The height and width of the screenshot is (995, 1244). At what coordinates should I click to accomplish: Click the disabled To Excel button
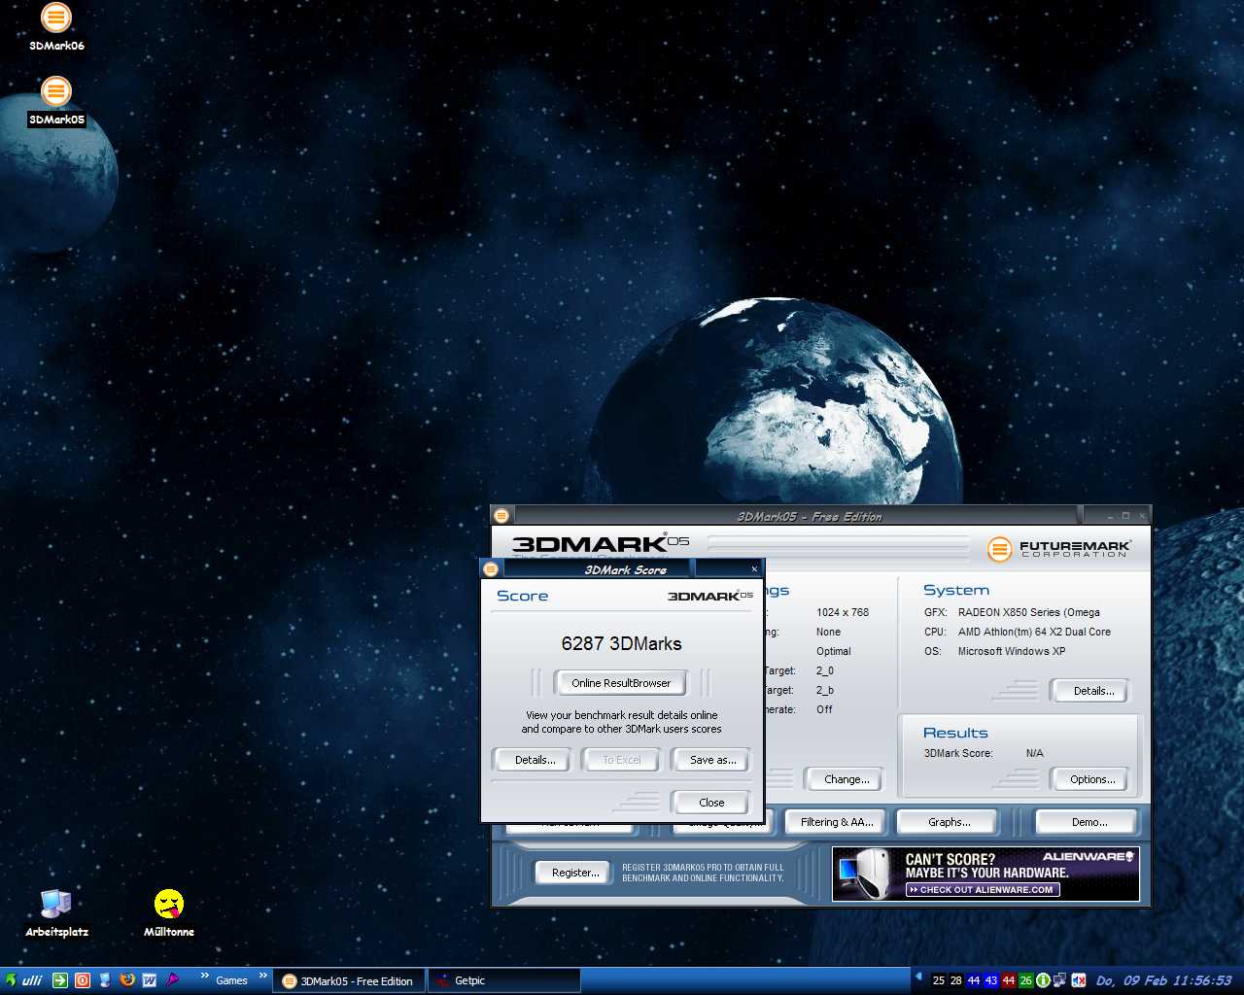[x=621, y=760]
